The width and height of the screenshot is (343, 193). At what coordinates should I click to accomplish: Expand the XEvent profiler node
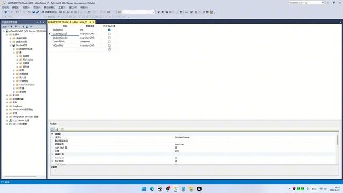tap(7, 124)
